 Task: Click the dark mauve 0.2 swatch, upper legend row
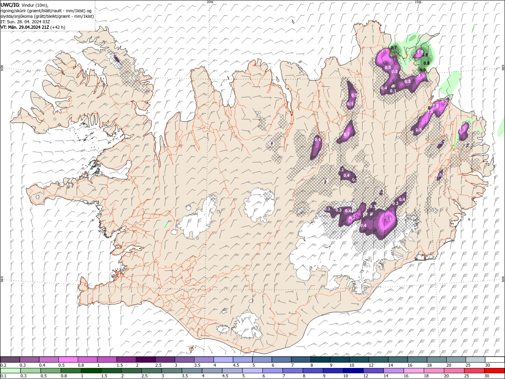[x=10, y=360]
